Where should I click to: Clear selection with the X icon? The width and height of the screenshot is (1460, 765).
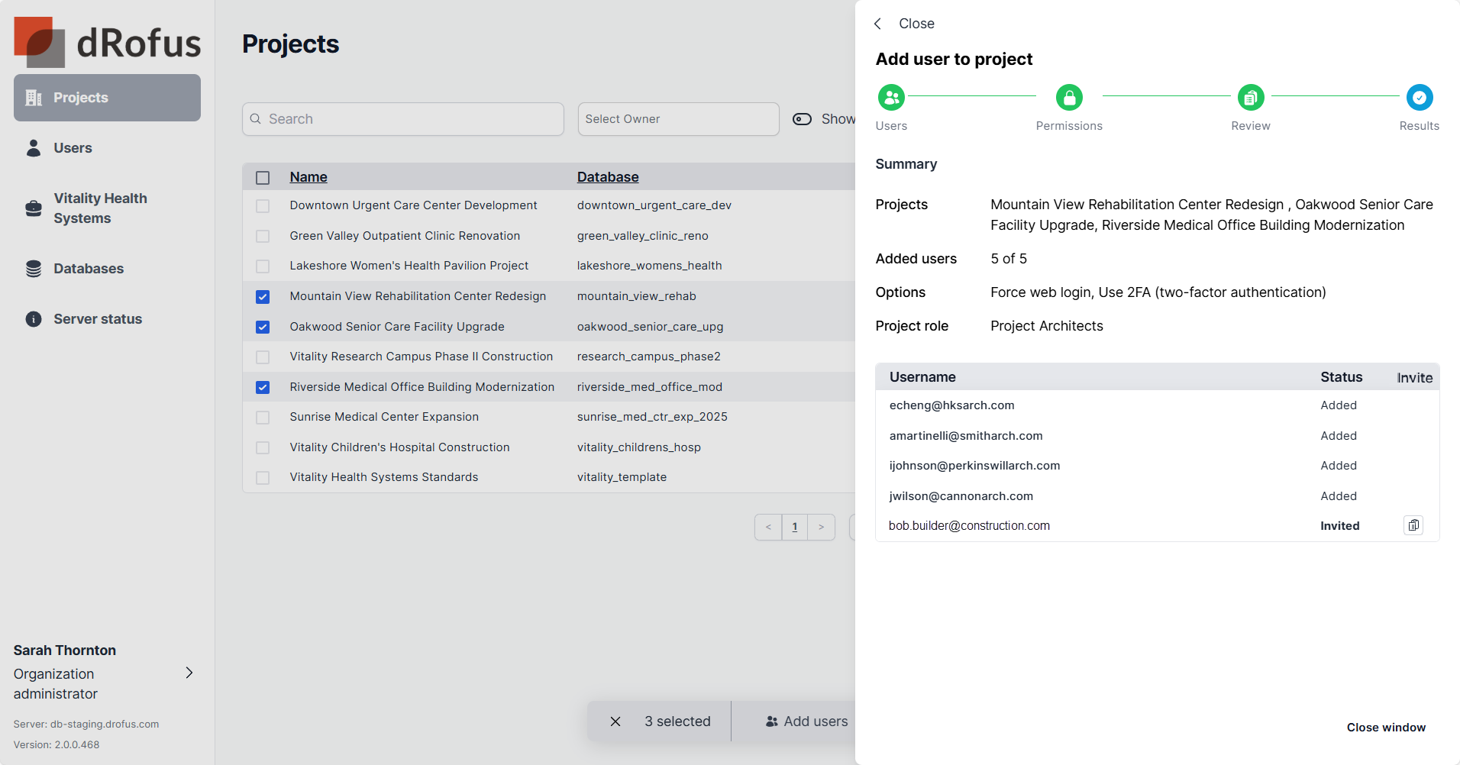615,721
